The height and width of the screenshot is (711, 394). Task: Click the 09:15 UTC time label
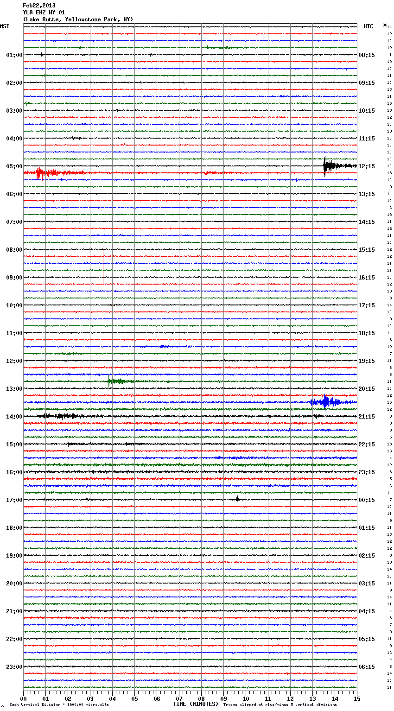[367, 83]
